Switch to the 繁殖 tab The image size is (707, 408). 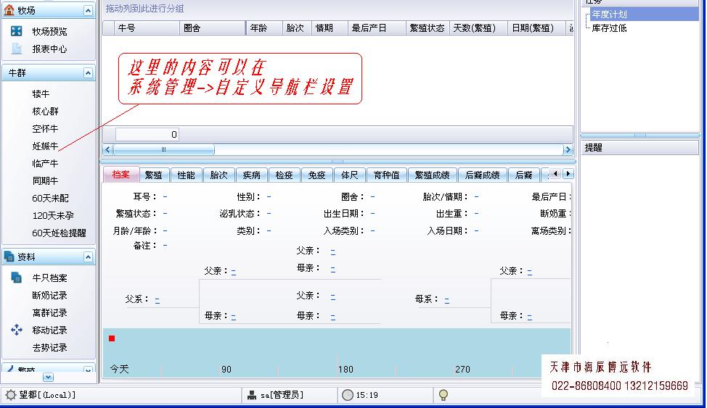154,175
